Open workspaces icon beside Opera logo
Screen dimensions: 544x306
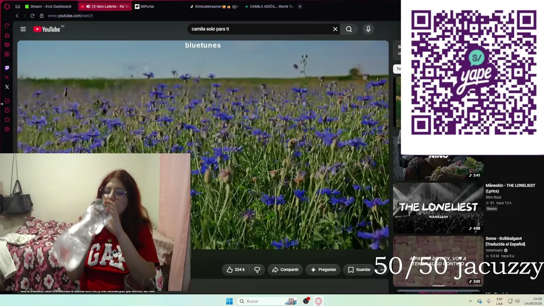(x=17, y=6)
